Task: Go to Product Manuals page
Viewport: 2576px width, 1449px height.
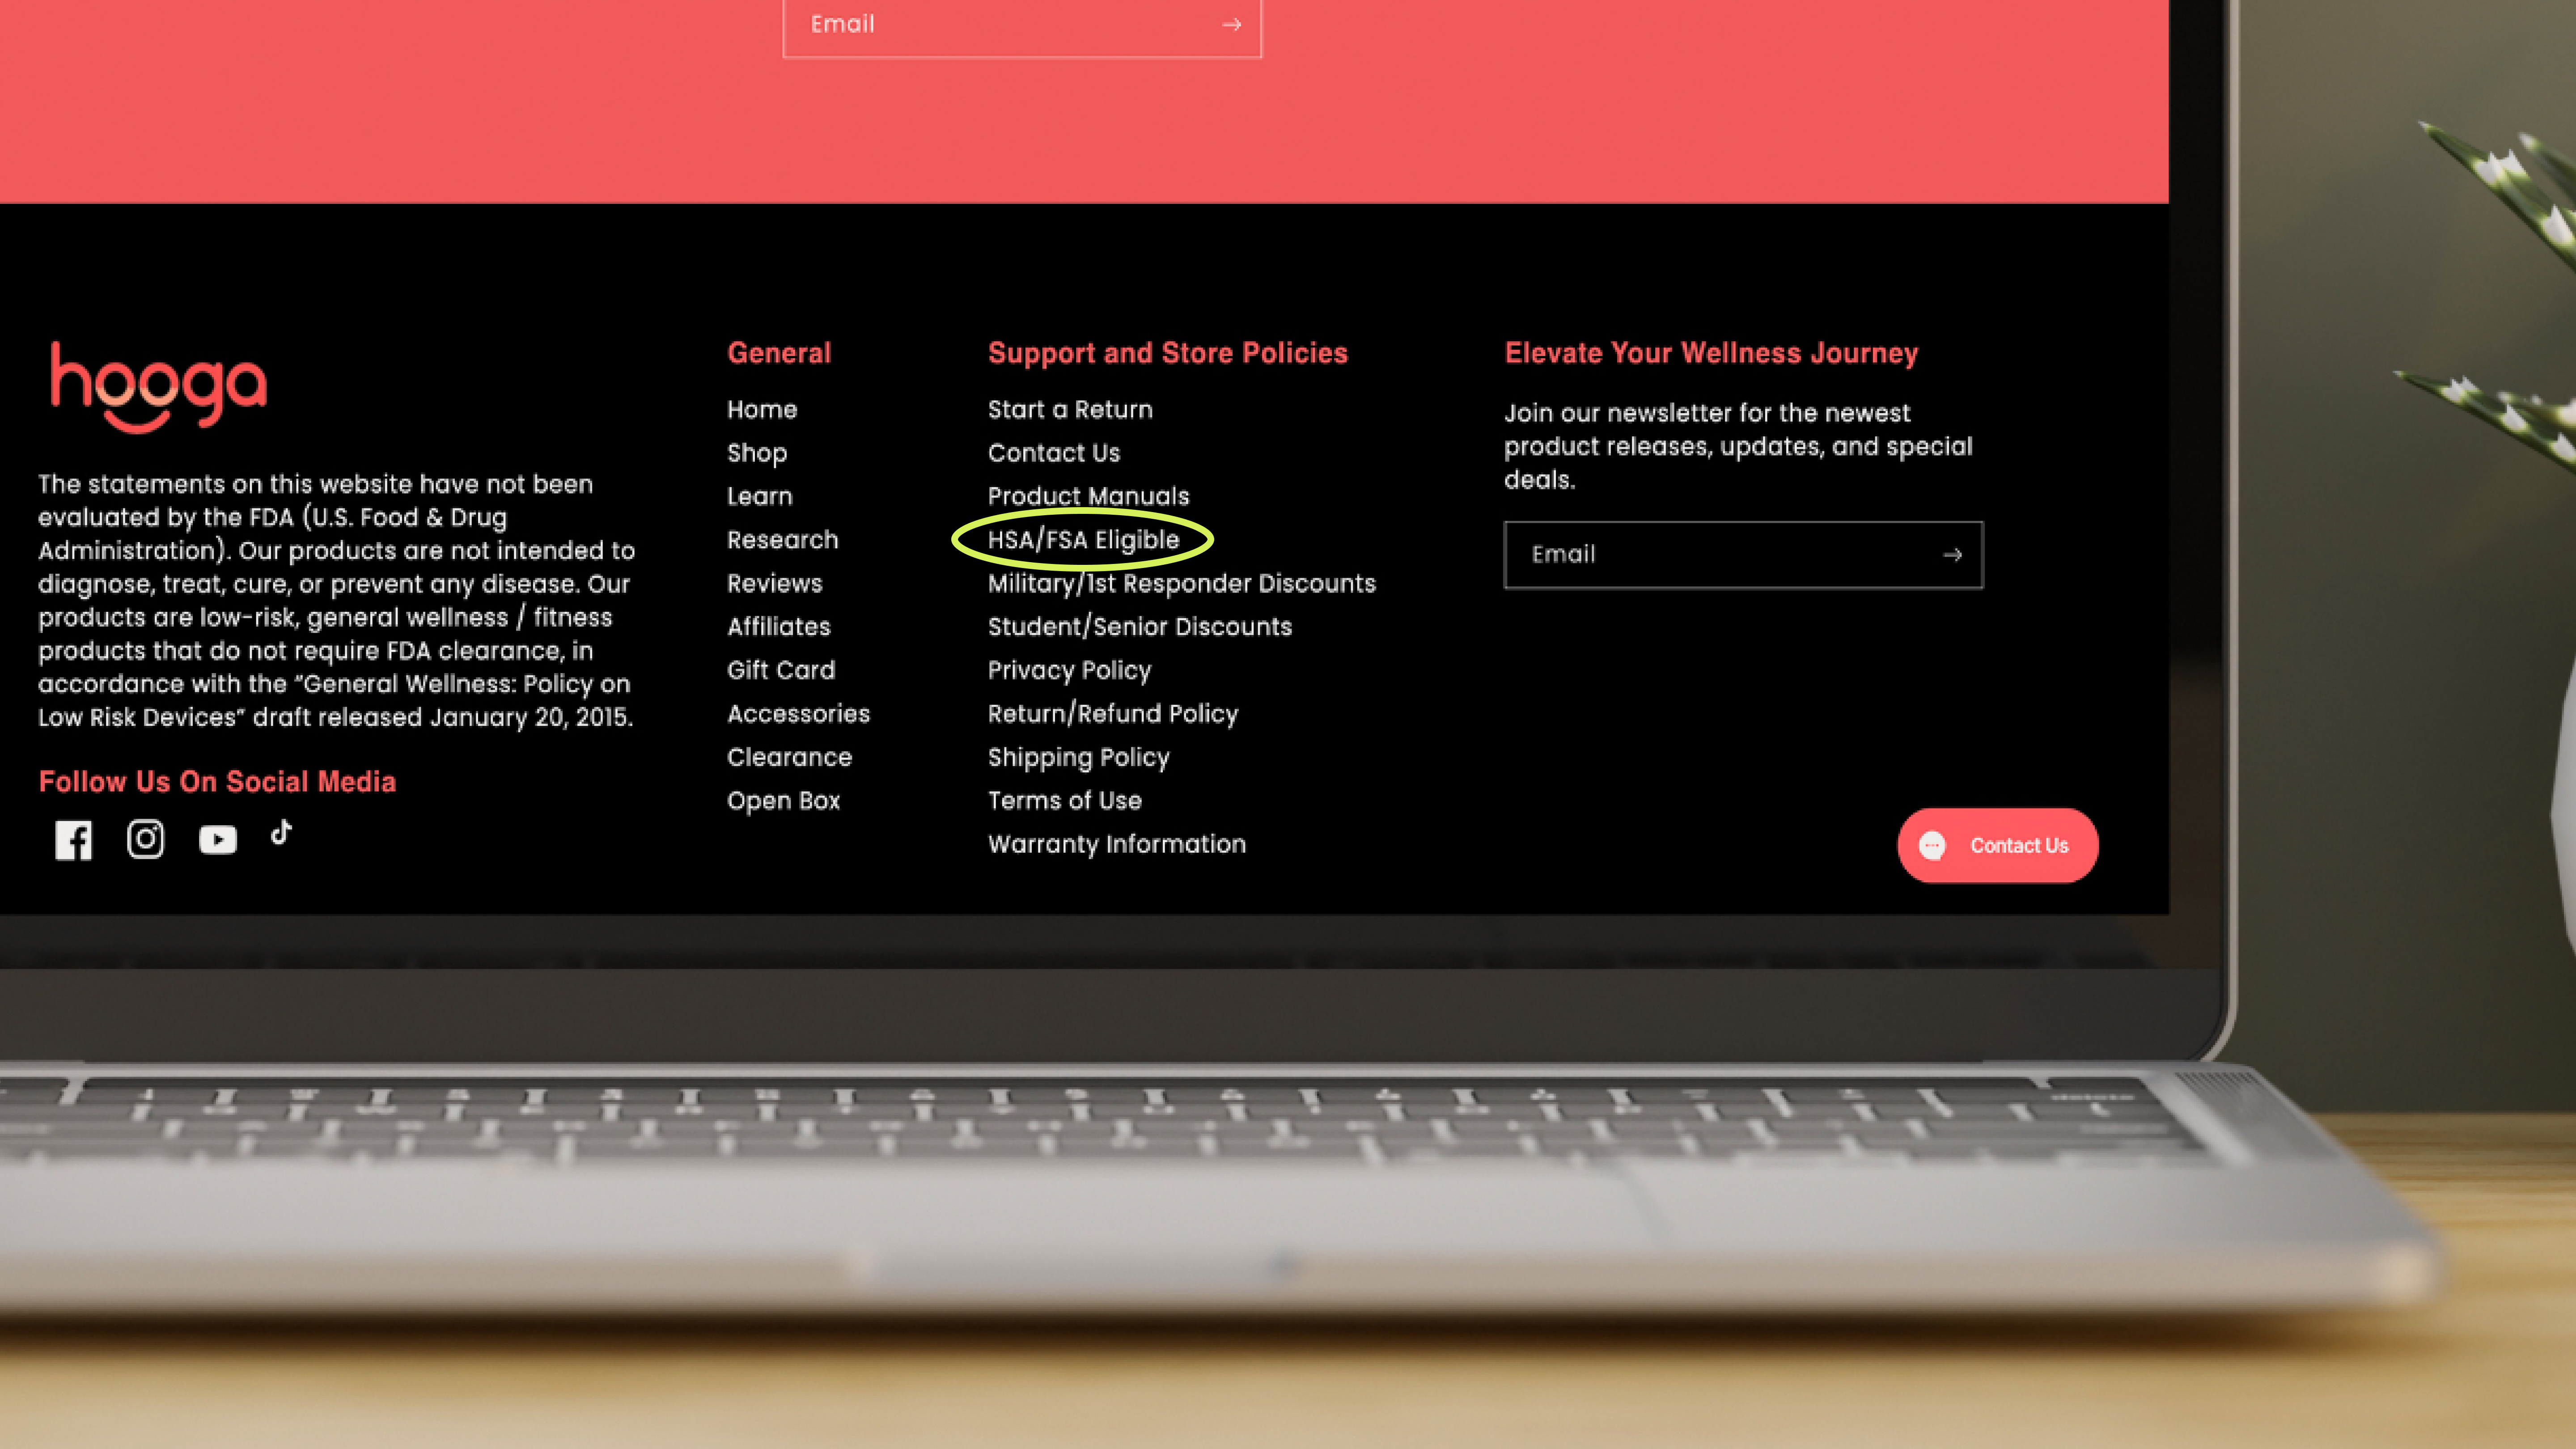Action: tap(1088, 497)
